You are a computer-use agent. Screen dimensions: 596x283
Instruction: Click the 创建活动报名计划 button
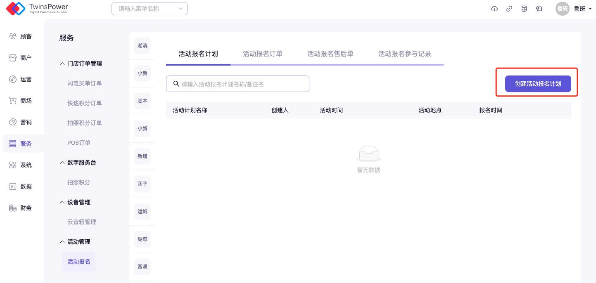click(x=538, y=84)
